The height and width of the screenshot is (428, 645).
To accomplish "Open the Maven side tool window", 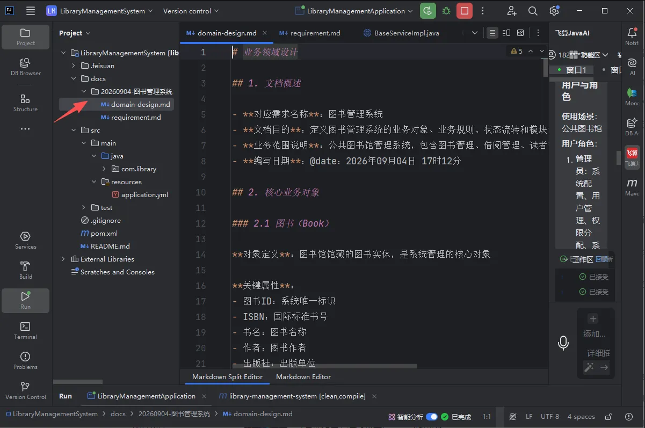I will tap(632, 187).
